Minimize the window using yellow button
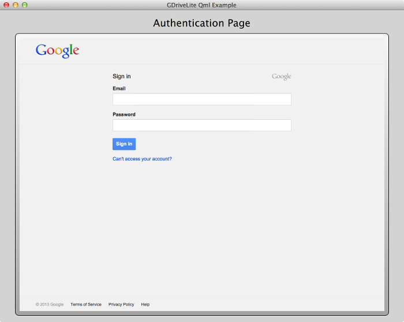404x322 pixels. pyautogui.click(x=16, y=5)
